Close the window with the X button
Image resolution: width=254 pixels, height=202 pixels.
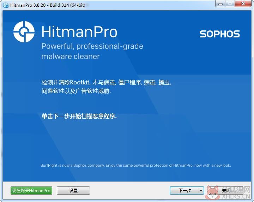pos(243,4)
